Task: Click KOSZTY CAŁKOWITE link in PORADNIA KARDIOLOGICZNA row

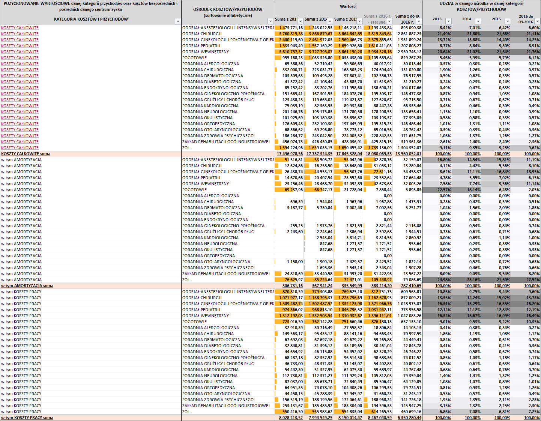Action: pos(20,106)
